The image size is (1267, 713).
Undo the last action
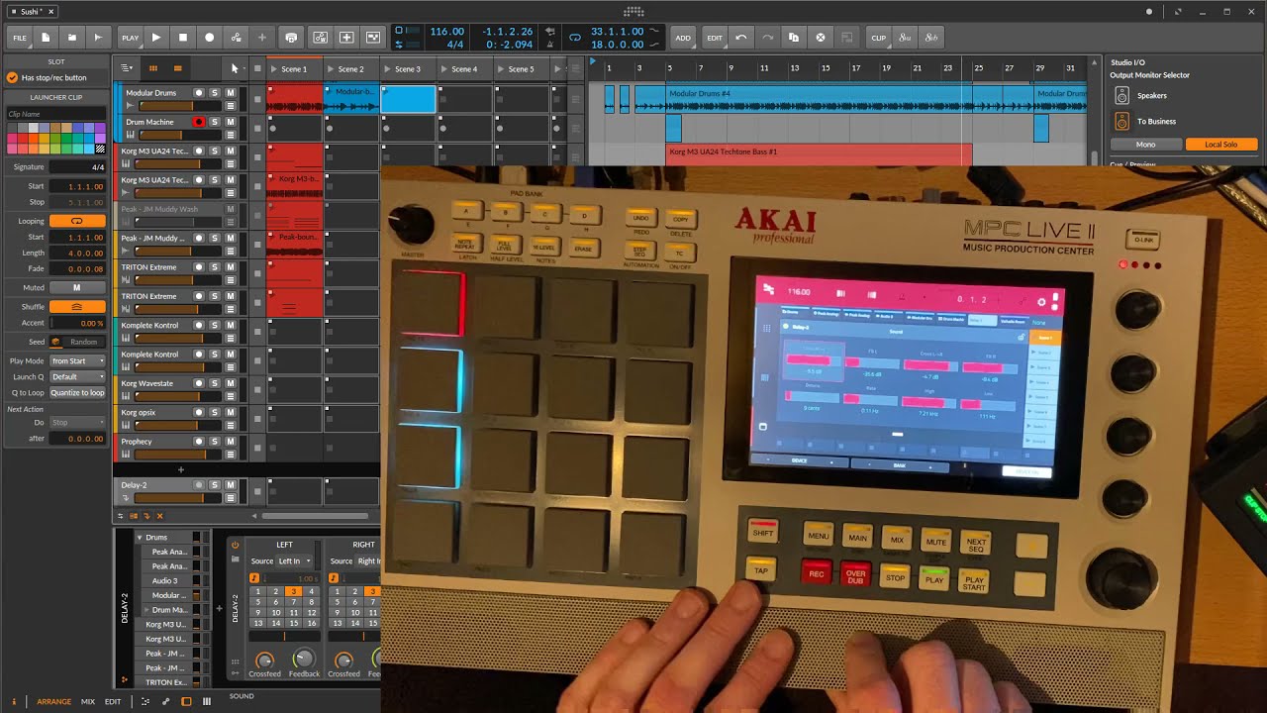741,38
